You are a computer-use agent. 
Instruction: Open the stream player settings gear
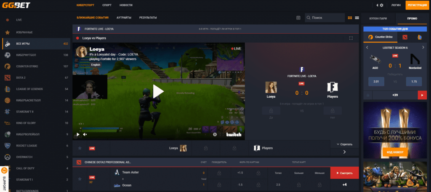pyautogui.click(x=215, y=134)
